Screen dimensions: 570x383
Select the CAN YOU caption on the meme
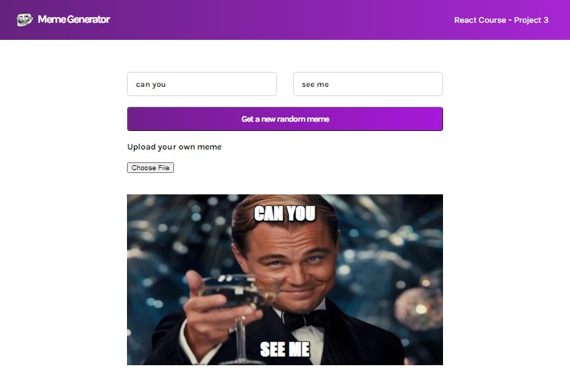(285, 214)
